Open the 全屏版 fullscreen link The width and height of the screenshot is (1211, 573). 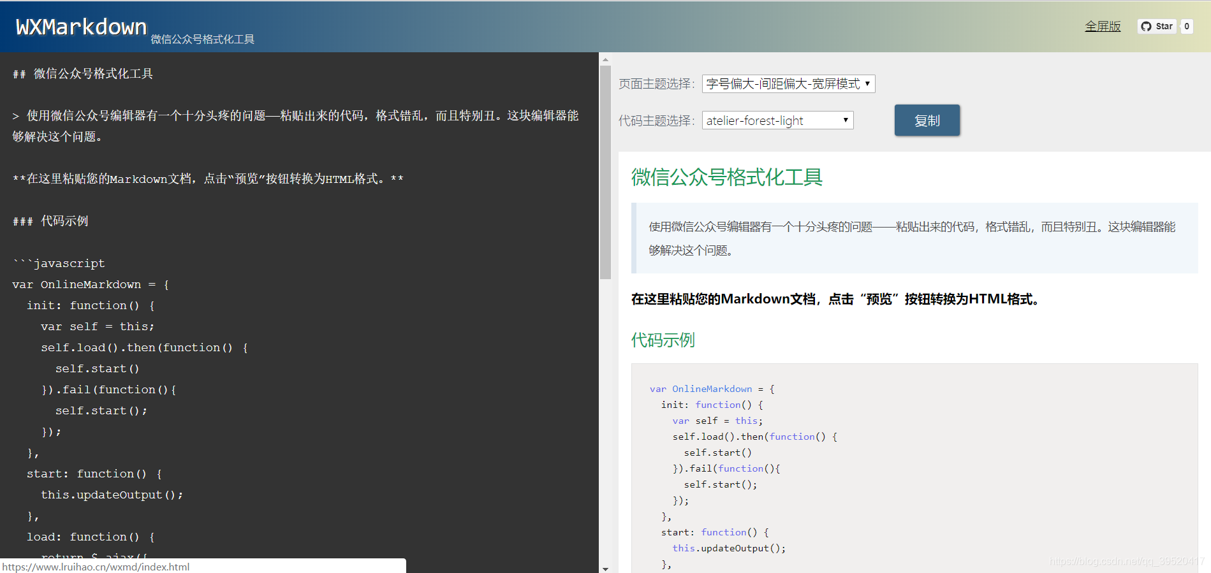(x=1103, y=26)
